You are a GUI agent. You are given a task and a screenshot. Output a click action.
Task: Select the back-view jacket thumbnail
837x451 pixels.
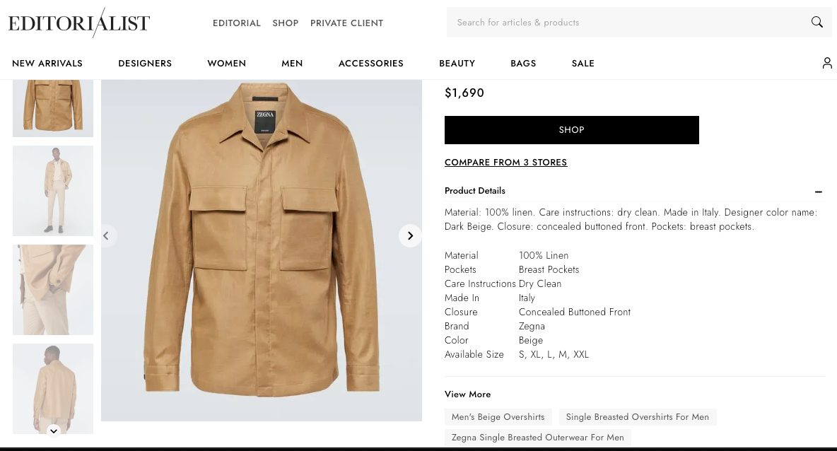click(x=53, y=388)
